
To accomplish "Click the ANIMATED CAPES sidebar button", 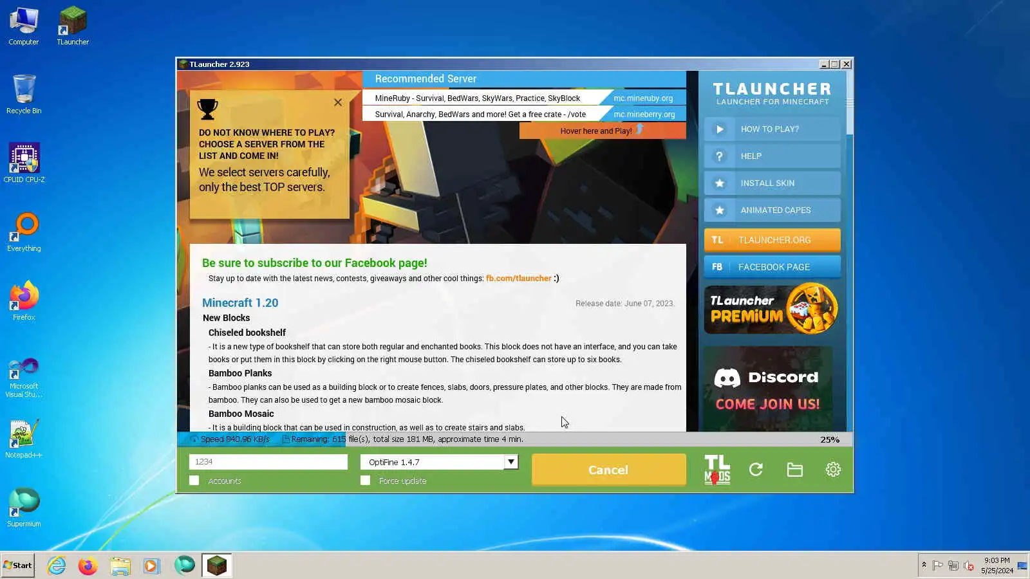I will [x=772, y=210].
